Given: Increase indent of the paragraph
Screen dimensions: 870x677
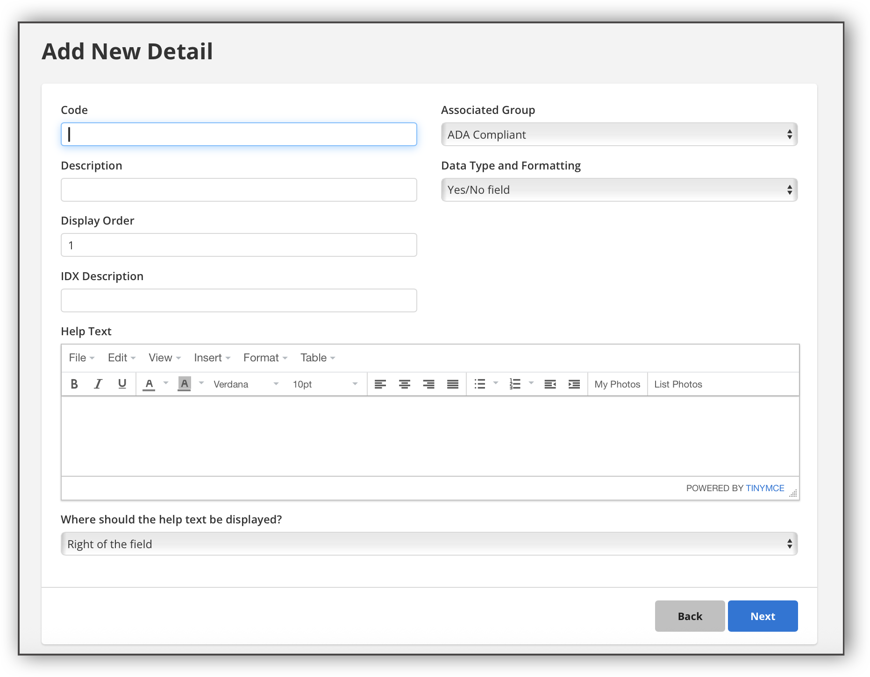Looking at the screenshot, I should pyautogui.click(x=574, y=384).
